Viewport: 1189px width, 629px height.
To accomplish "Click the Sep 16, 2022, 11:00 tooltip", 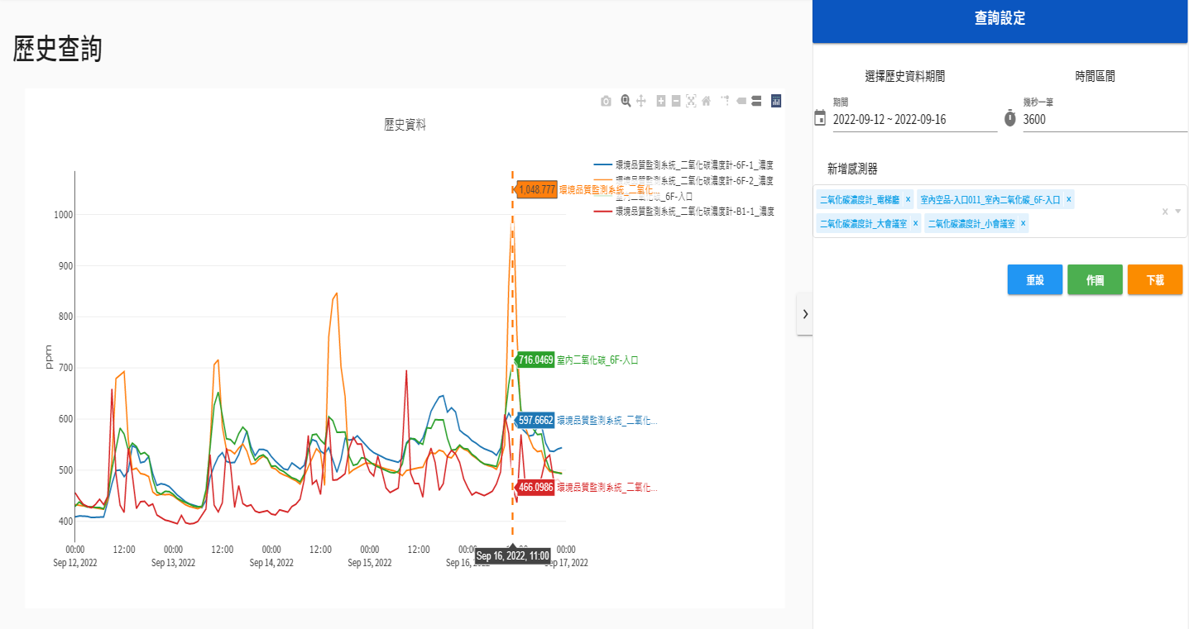I will [x=513, y=555].
